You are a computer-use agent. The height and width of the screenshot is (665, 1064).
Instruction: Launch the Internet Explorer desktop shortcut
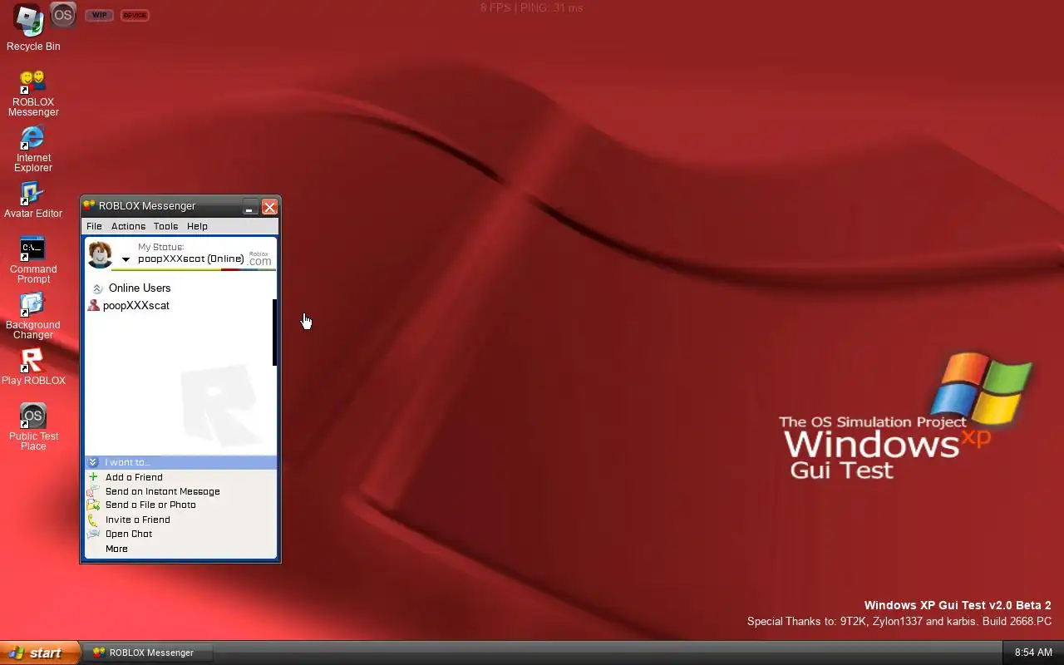[x=33, y=149]
